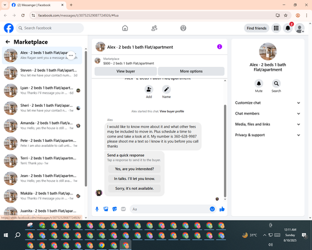
Task: Open the apps grid menu icon
Action: coord(276,28)
